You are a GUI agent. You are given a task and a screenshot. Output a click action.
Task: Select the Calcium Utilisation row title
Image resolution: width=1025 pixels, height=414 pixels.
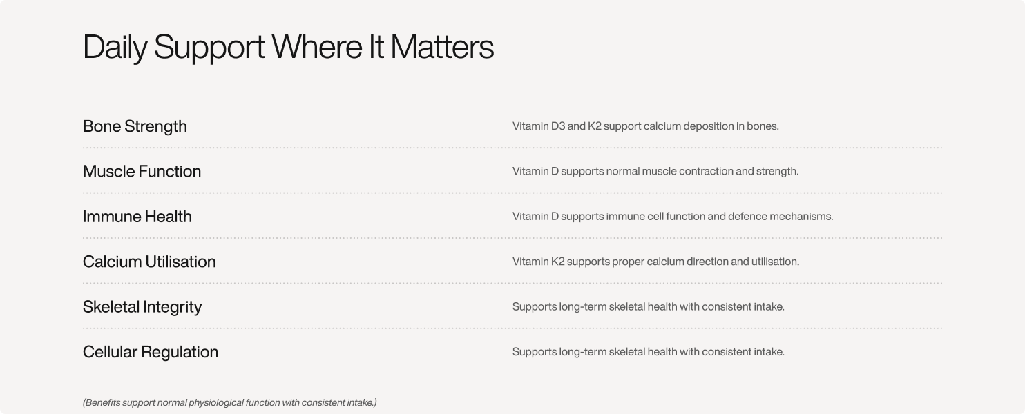tap(149, 262)
